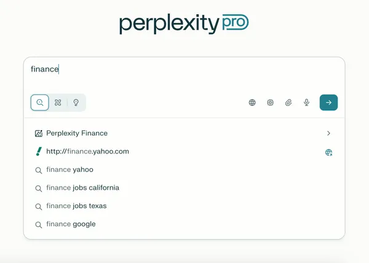Select "finance jobs california" suggestion
369x263 pixels.
82,188
